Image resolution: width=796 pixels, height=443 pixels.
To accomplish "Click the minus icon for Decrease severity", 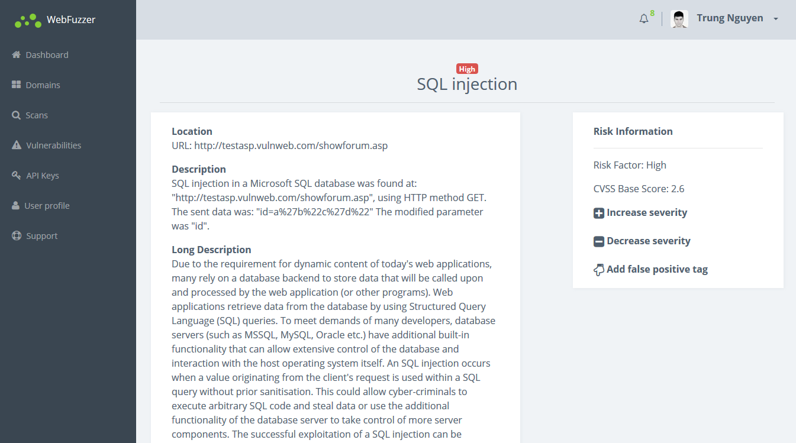I will coord(599,241).
